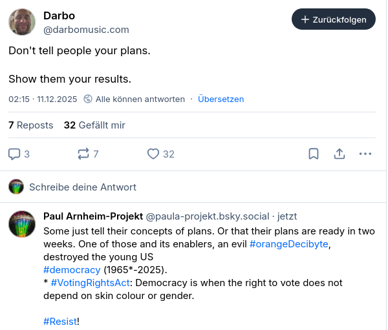This screenshot has height=330, width=388.
Task: Click the globe icon beside reply setting
Action: pyautogui.click(x=87, y=99)
